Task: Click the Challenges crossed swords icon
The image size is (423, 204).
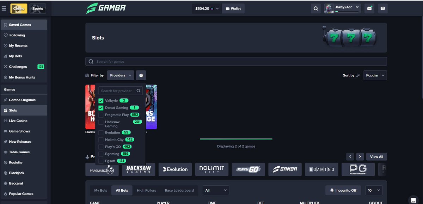Action: [x=6, y=67]
